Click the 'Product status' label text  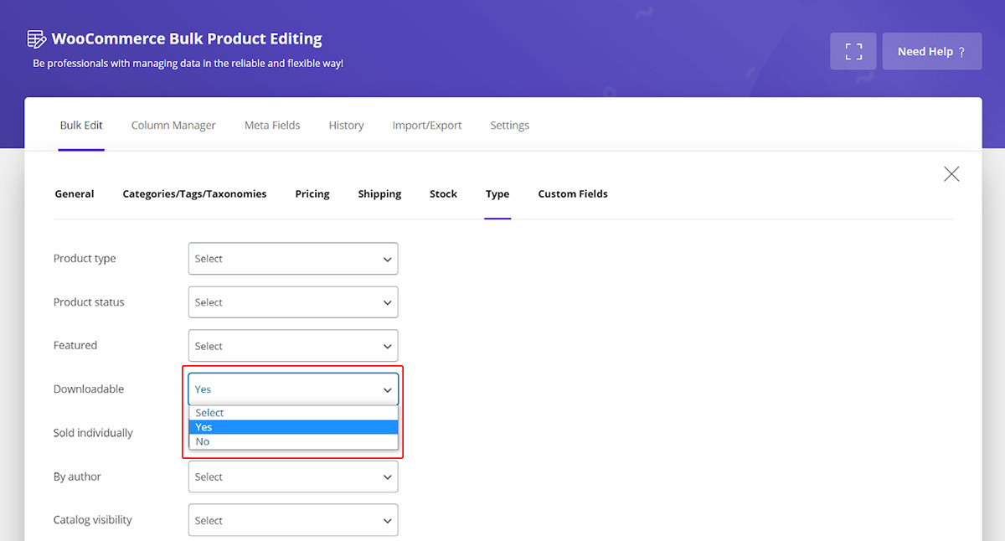[89, 302]
